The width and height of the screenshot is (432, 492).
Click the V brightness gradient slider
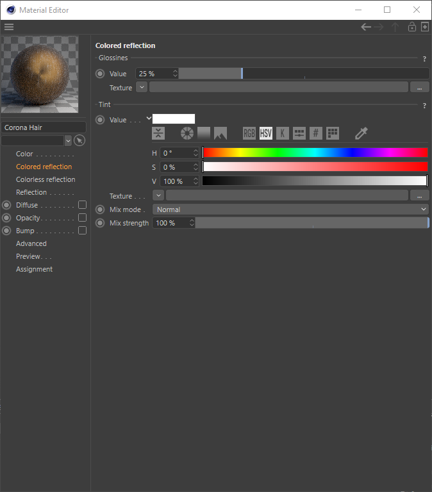[315, 181]
